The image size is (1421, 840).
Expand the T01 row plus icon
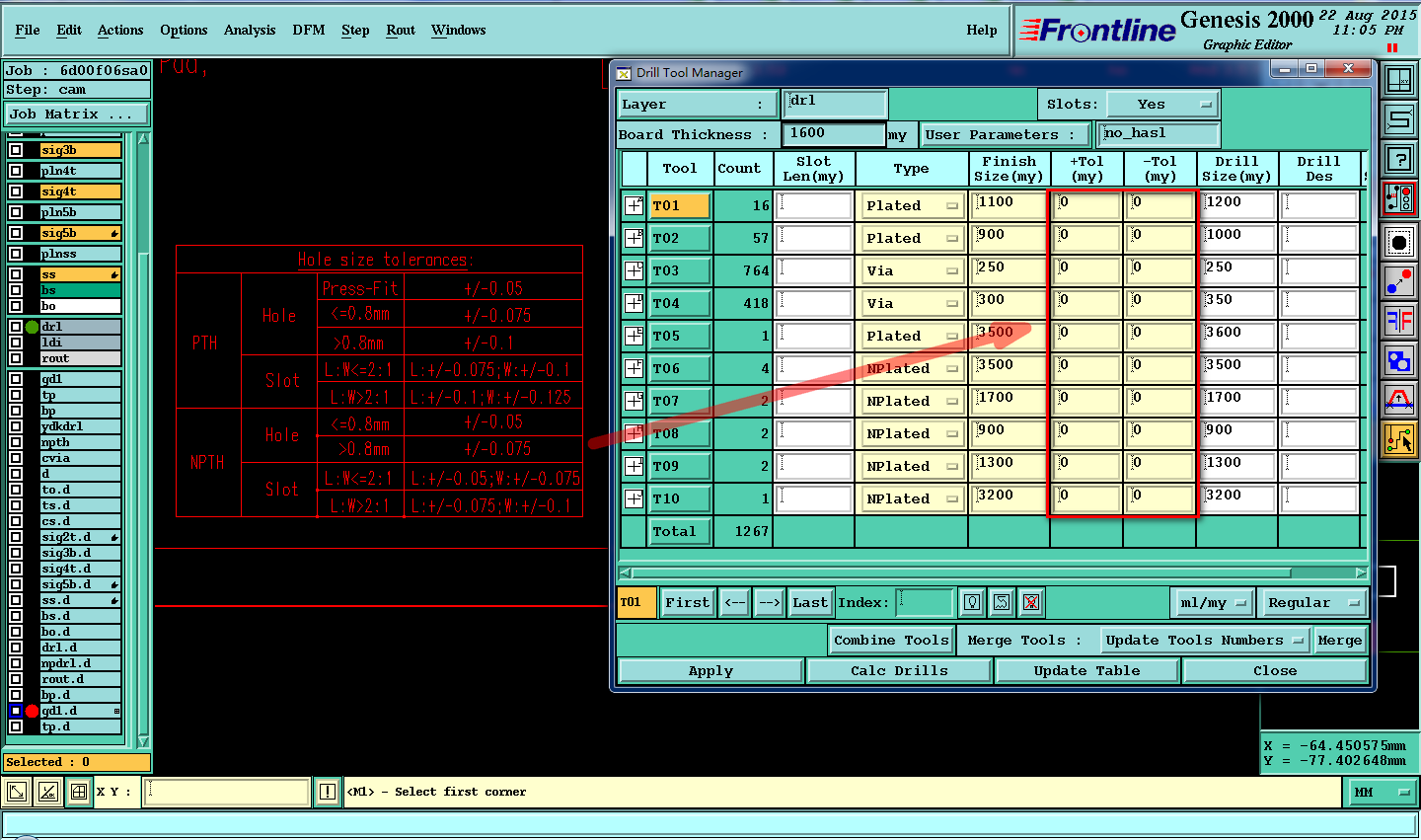(634, 205)
